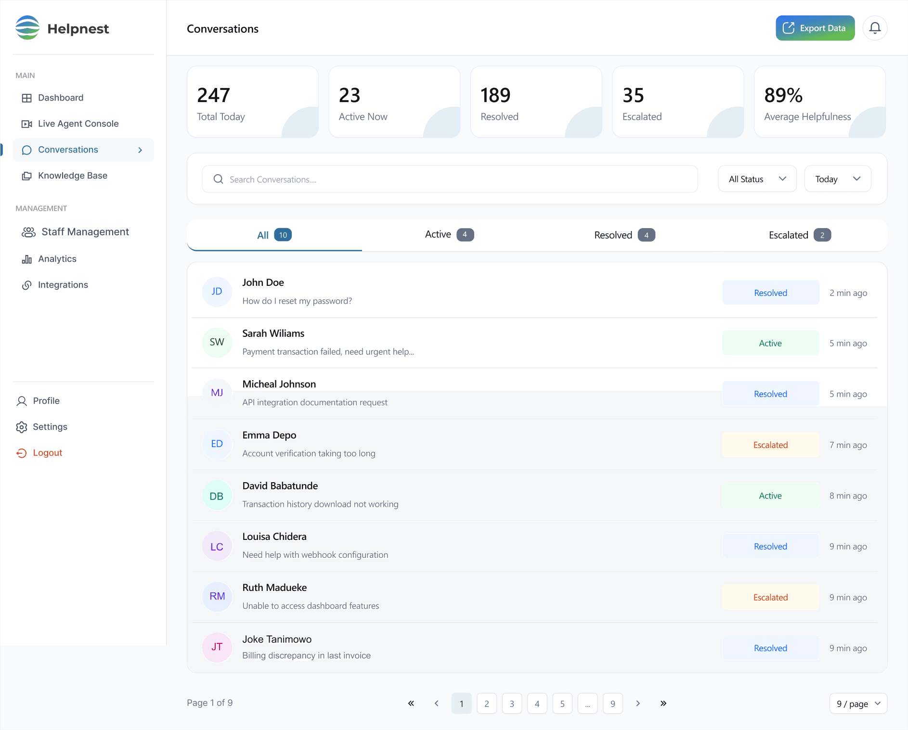This screenshot has height=730, width=908.
Task: Click the 35 Escalated stat card
Action: click(x=678, y=102)
